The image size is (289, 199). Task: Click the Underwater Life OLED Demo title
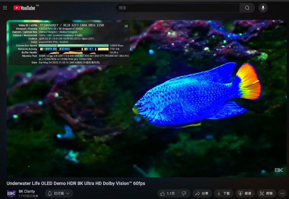[76, 183]
